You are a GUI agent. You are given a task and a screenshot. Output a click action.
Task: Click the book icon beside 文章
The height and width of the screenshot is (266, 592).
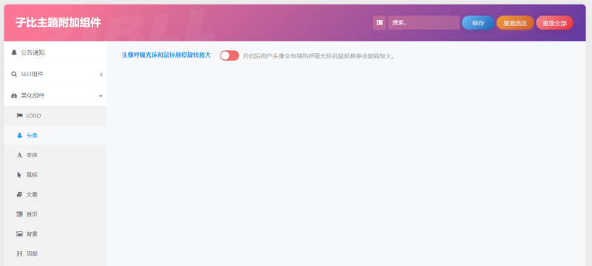pos(20,195)
